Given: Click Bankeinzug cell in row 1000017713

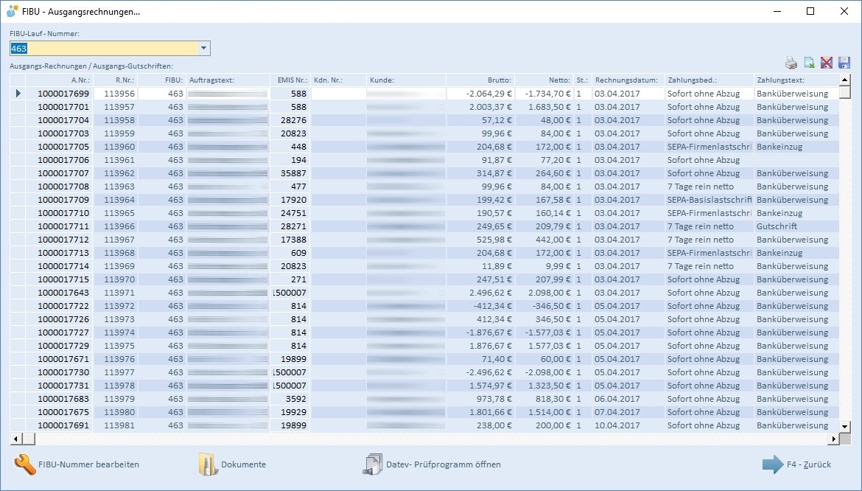Looking at the screenshot, I should pyautogui.click(x=796, y=253).
